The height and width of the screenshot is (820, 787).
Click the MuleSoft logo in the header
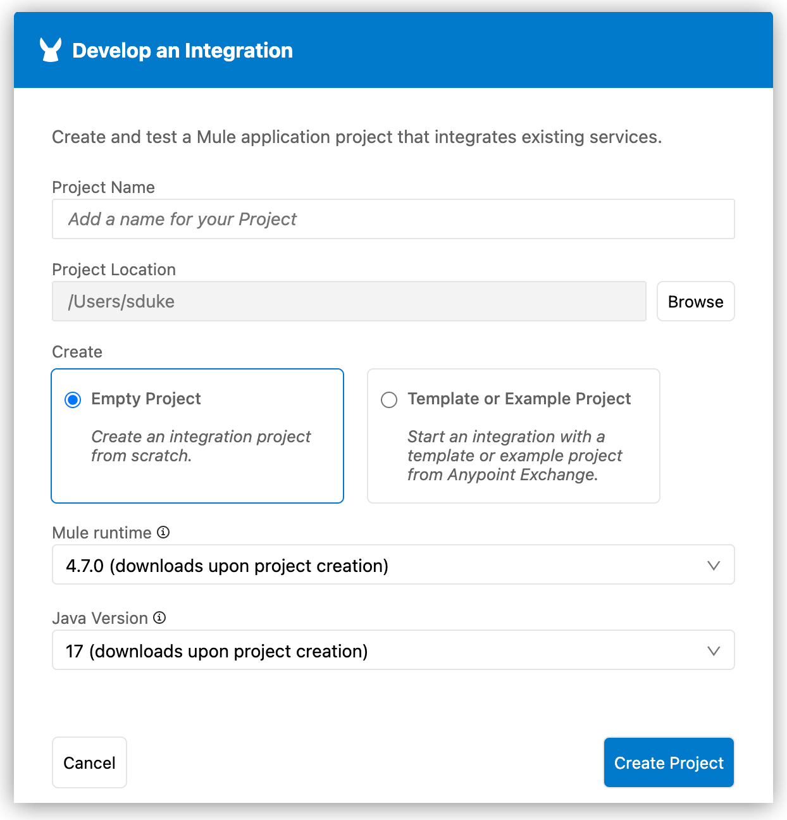point(51,50)
